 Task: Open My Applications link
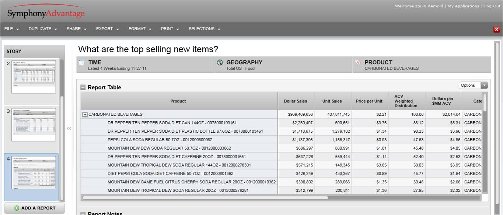click(x=464, y=6)
